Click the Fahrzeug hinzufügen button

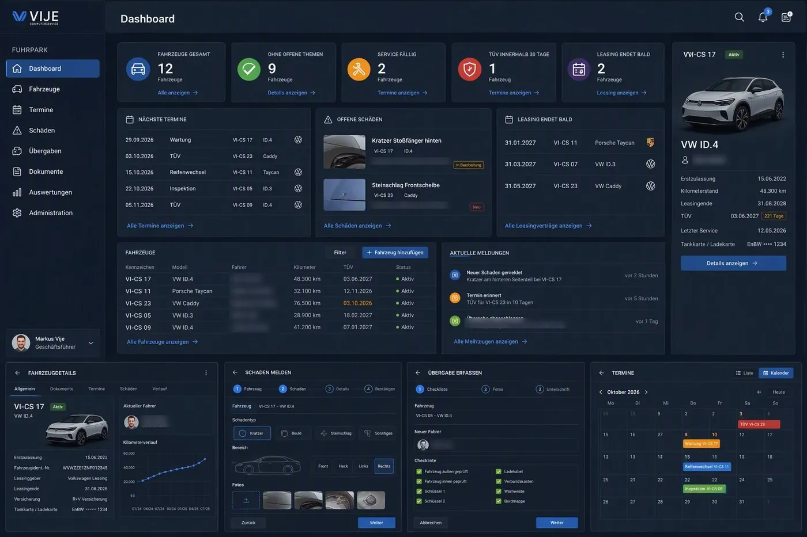point(395,253)
